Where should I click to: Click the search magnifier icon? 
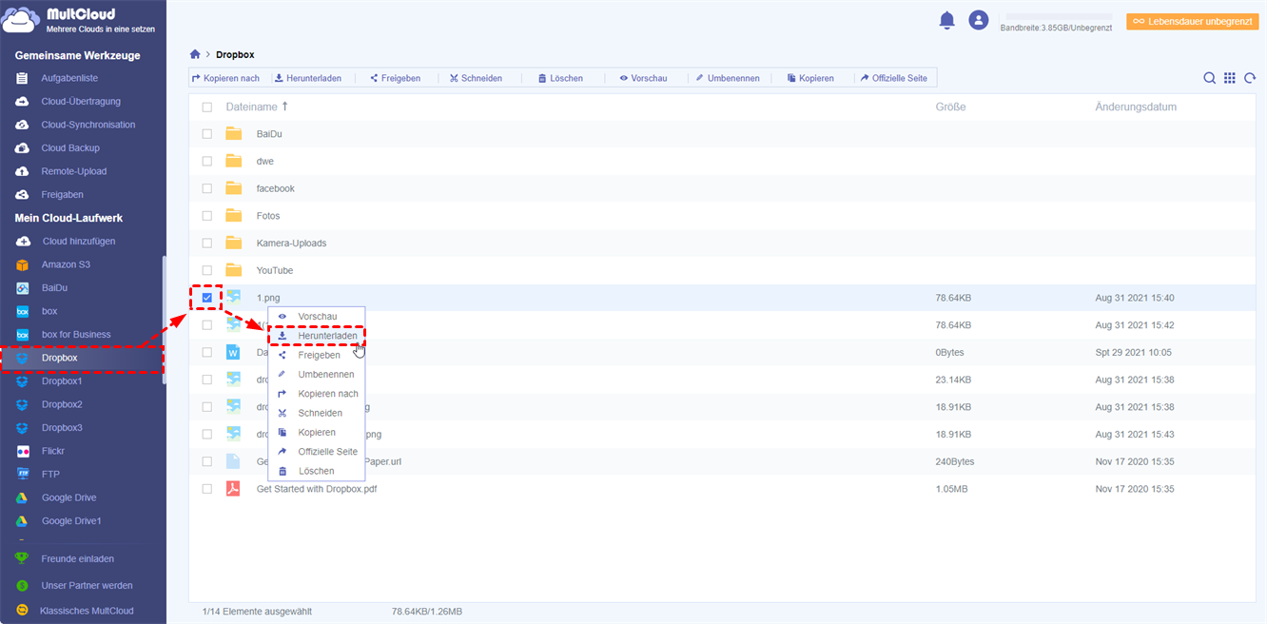click(x=1209, y=78)
